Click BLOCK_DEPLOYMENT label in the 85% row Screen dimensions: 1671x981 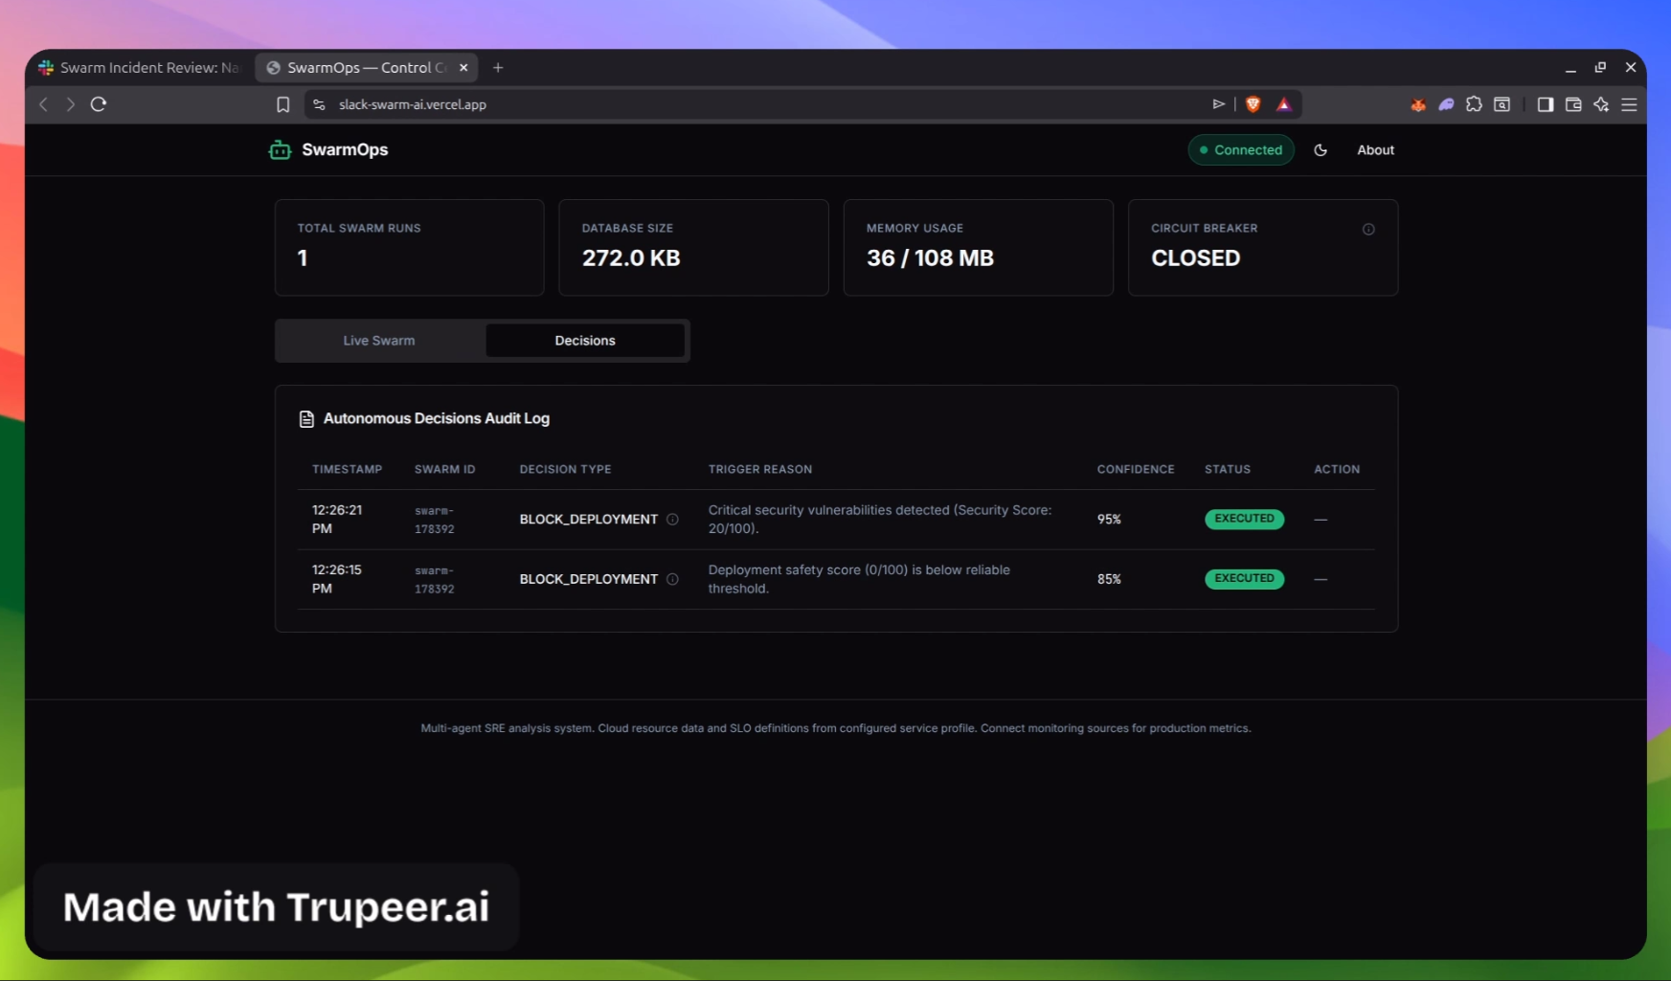tap(589, 579)
